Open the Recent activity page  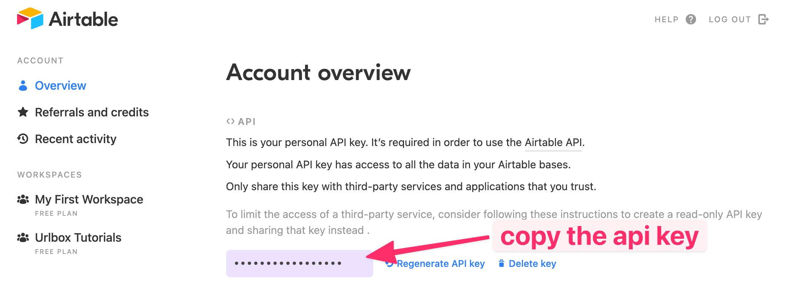76,139
